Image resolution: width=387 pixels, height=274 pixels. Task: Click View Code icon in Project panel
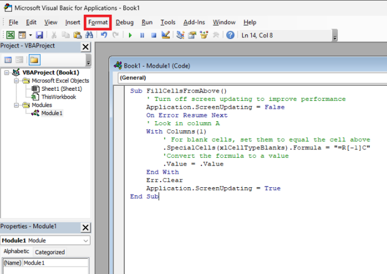(x=8, y=60)
